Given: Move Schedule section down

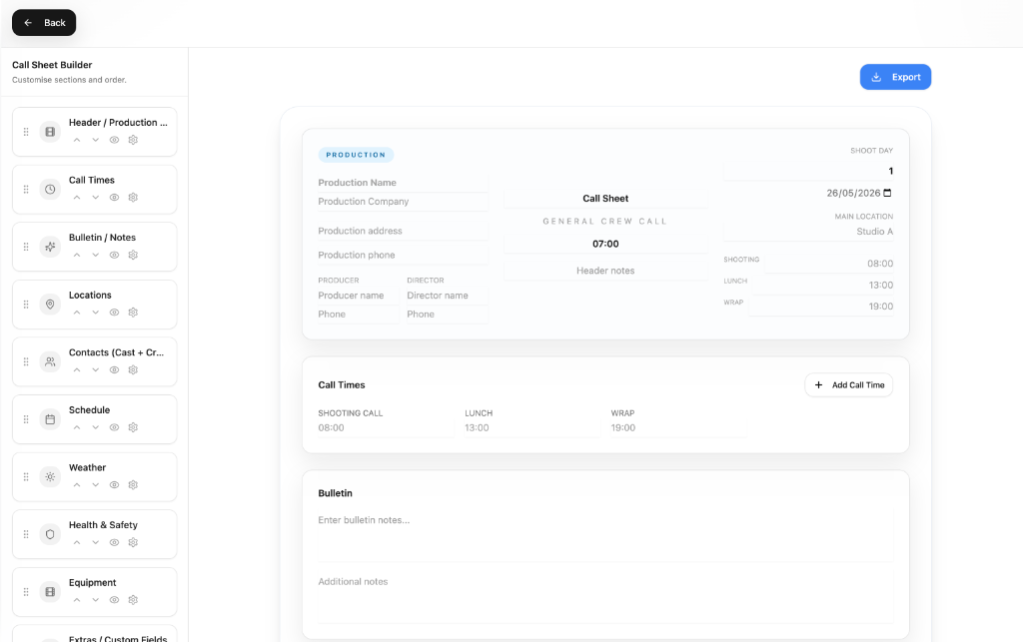Looking at the screenshot, I should pos(95,427).
